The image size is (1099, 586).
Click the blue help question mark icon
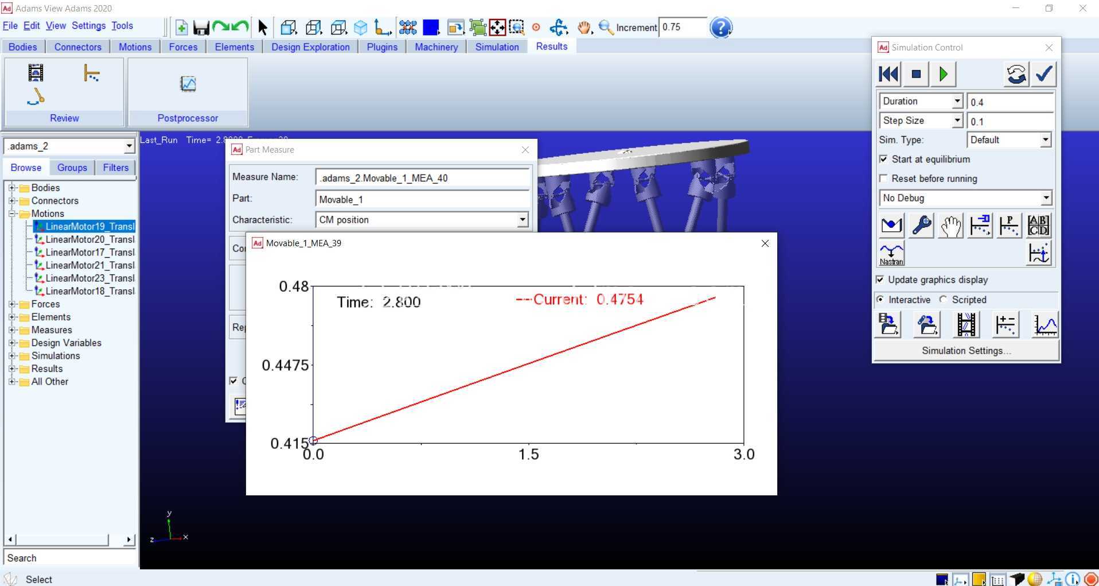click(721, 27)
